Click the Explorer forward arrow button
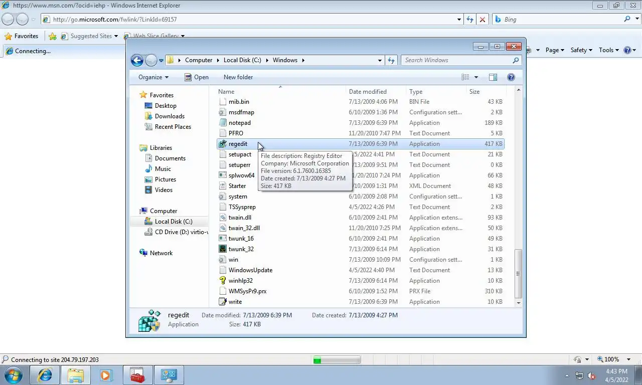Image resolution: width=642 pixels, height=385 pixels. pos(151,60)
